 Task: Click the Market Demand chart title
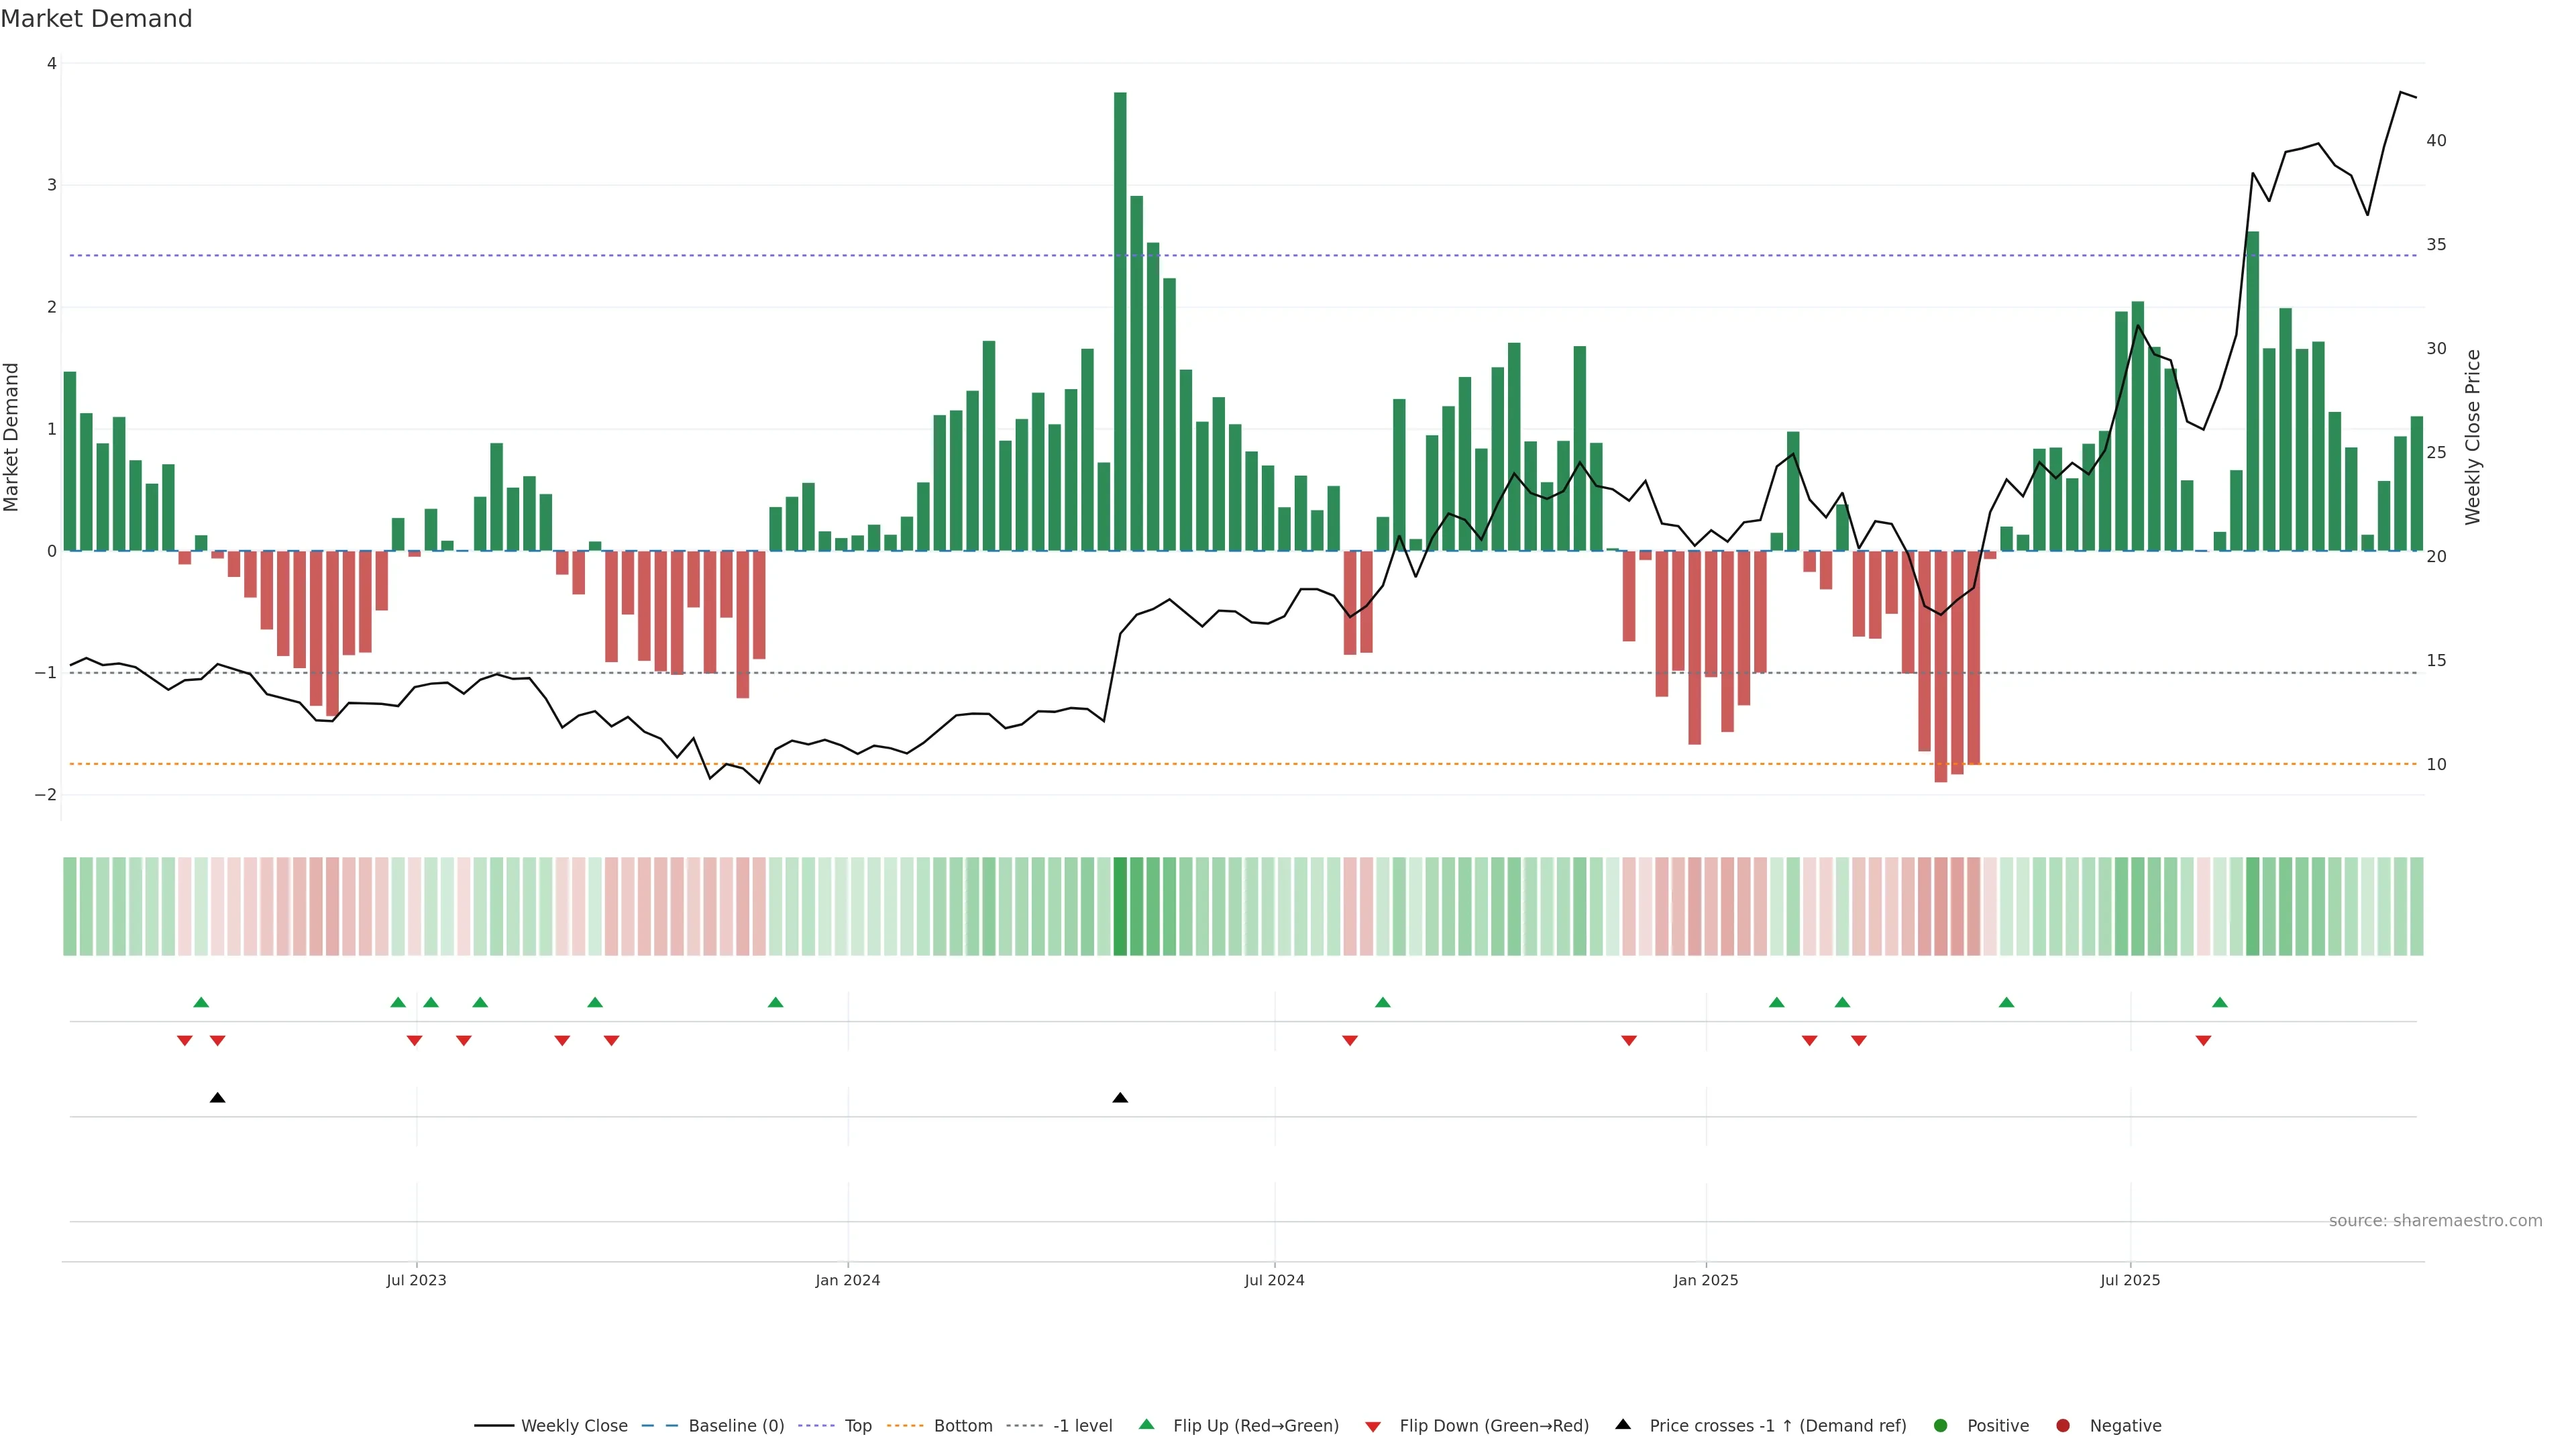pos(96,19)
